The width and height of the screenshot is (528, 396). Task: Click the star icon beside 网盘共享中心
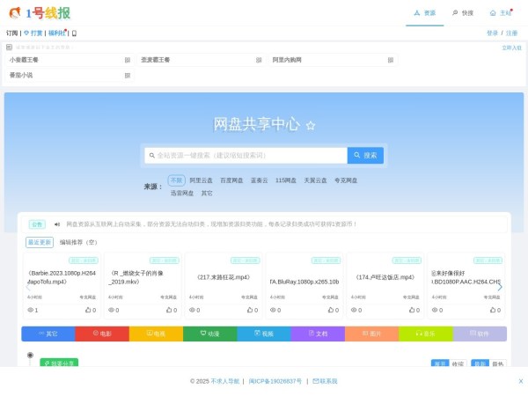click(x=311, y=126)
